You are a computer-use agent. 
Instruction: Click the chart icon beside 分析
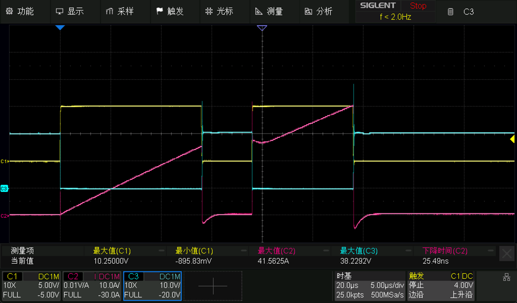308,12
